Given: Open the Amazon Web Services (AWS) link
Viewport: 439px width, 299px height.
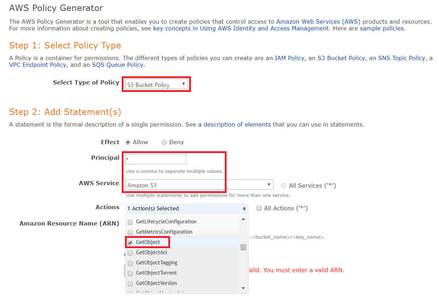Looking at the screenshot, I should 318,22.
